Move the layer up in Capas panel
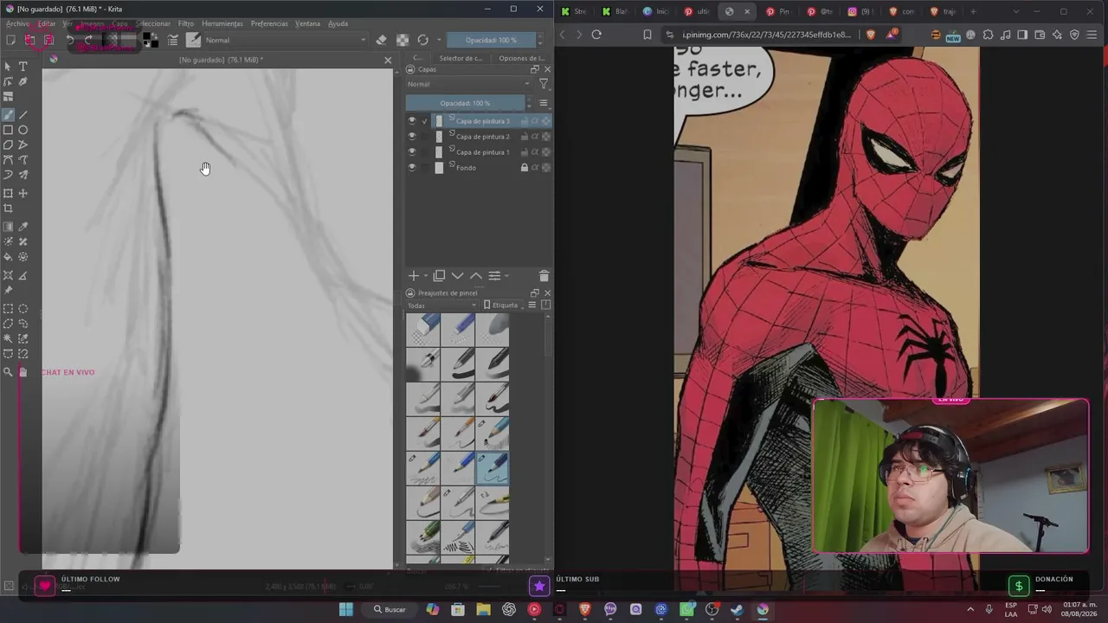Viewport: 1108px width, 623px height. pyautogui.click(x=476, y=276)
